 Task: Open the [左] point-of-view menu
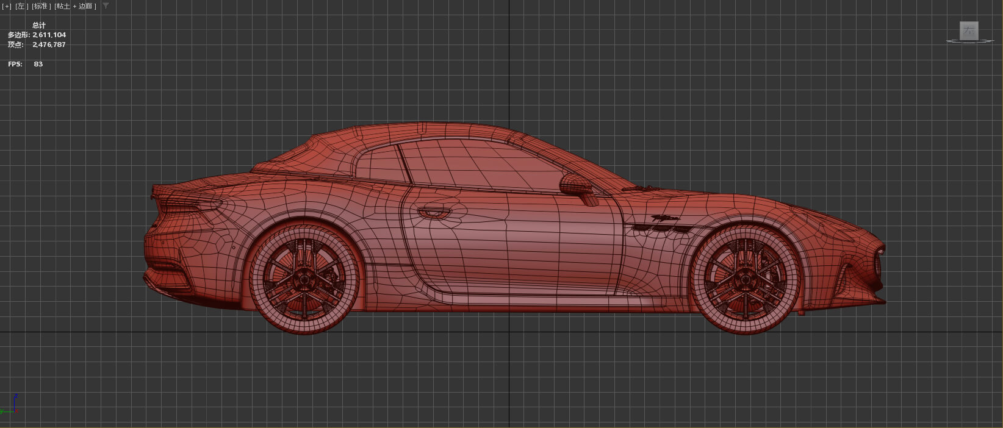[x=22, y=6]
